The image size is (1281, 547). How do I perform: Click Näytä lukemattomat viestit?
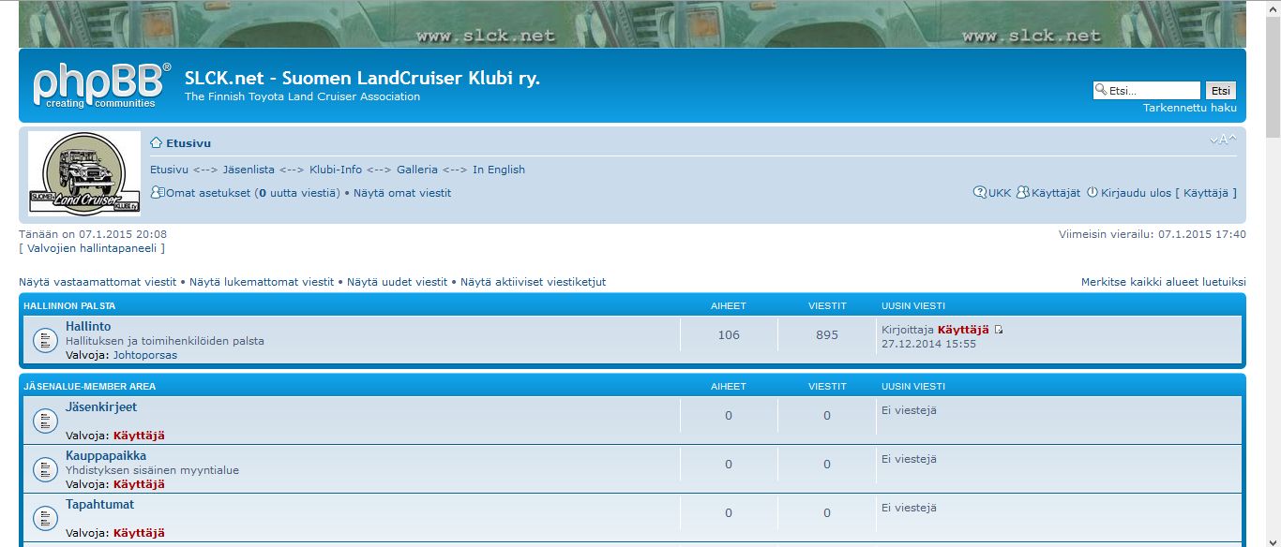(262, 282)
